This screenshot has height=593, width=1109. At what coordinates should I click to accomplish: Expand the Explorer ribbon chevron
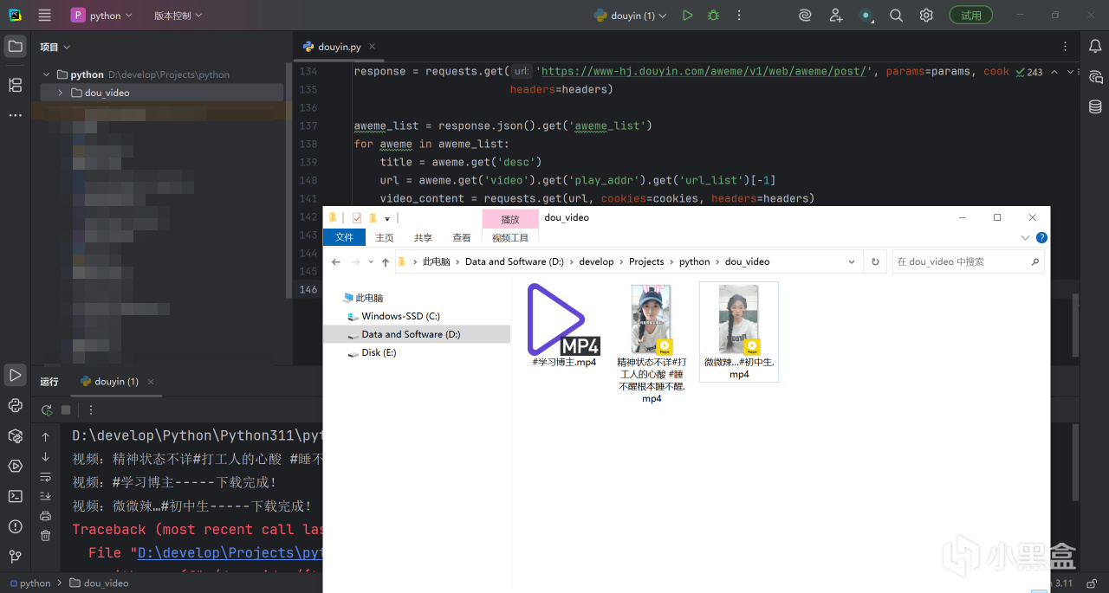tap(1026, 238)
